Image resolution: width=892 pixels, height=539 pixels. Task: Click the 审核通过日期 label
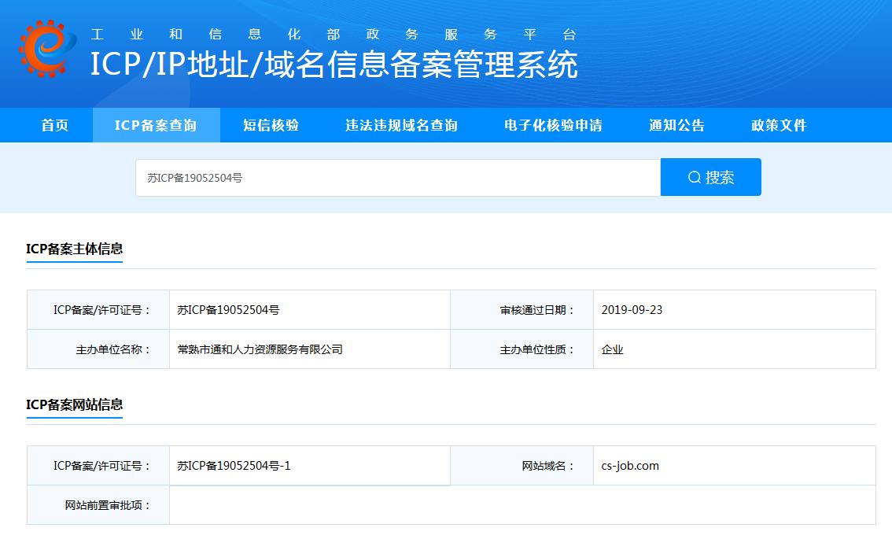coord(537,310)
